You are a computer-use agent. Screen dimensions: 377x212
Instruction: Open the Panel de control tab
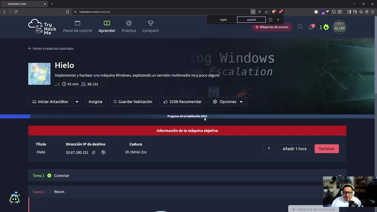click(77, 26)
